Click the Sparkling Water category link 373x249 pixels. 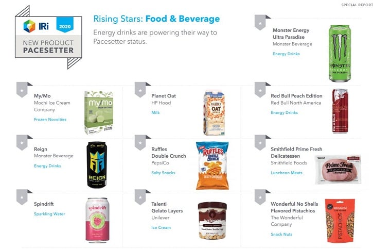pyautogui.click(x=49, y=214)
